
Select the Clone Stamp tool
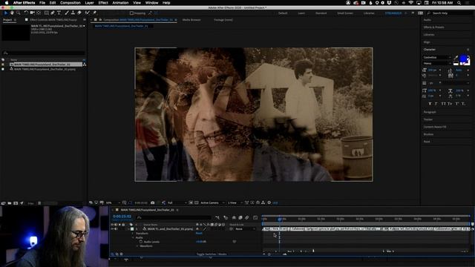point(73,13)
